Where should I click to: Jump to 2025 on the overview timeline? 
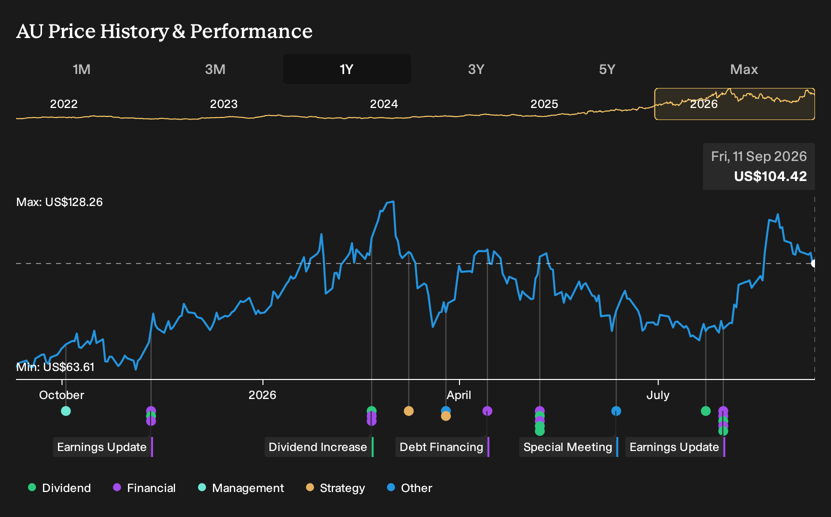[x=544, y=104]
